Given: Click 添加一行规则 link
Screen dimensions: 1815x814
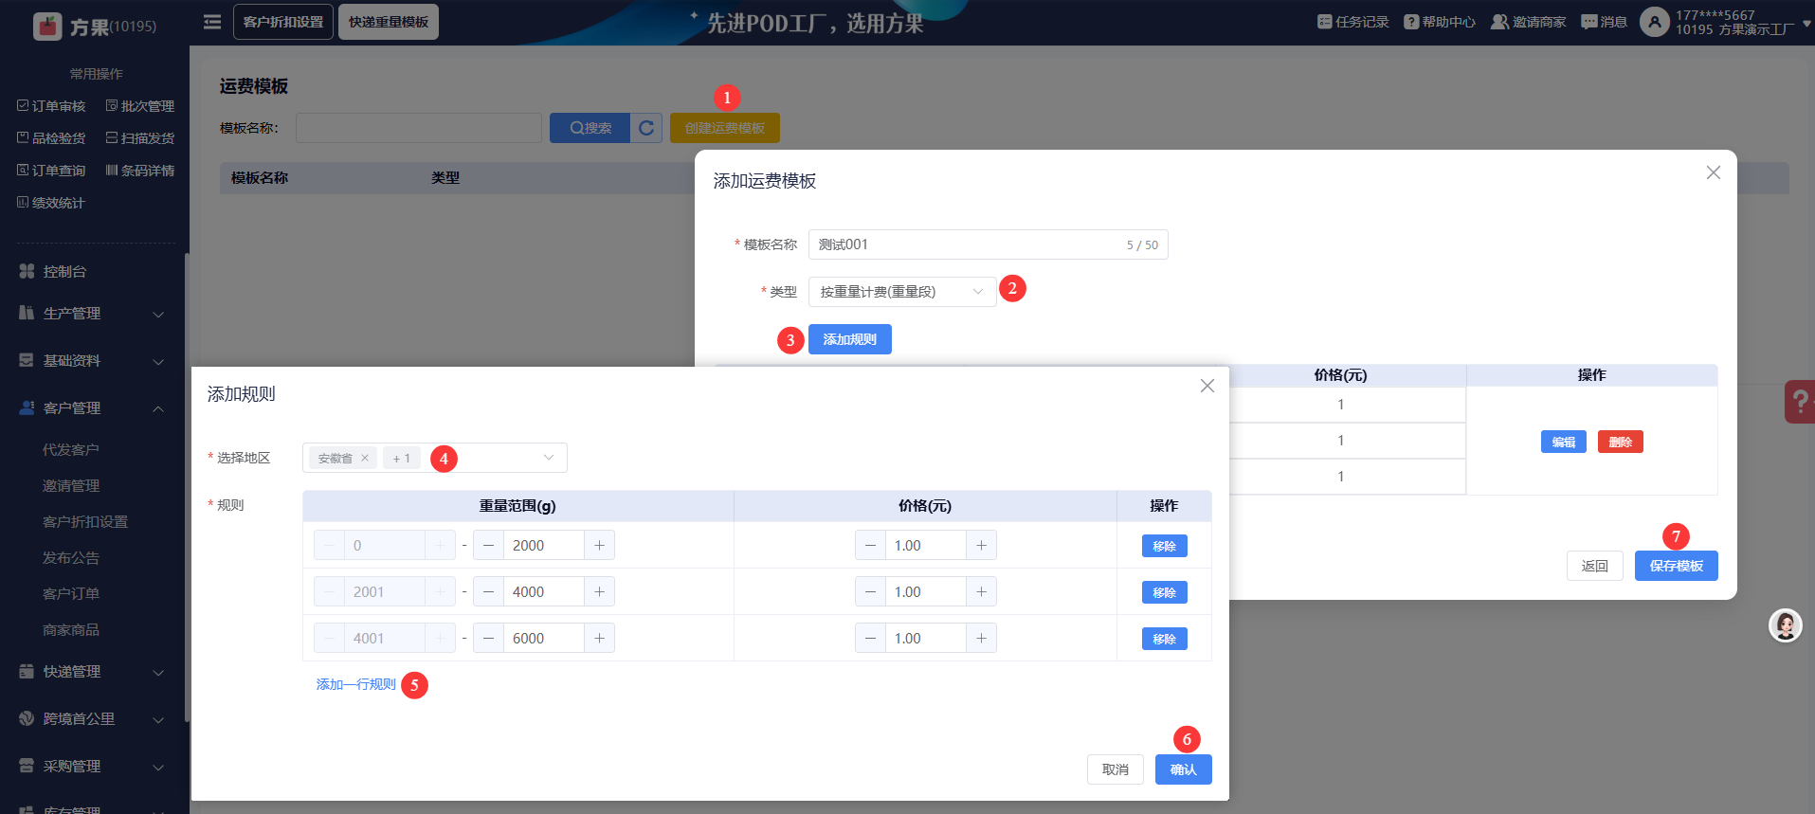Looking at the screenshot, I should click(355, 684).
